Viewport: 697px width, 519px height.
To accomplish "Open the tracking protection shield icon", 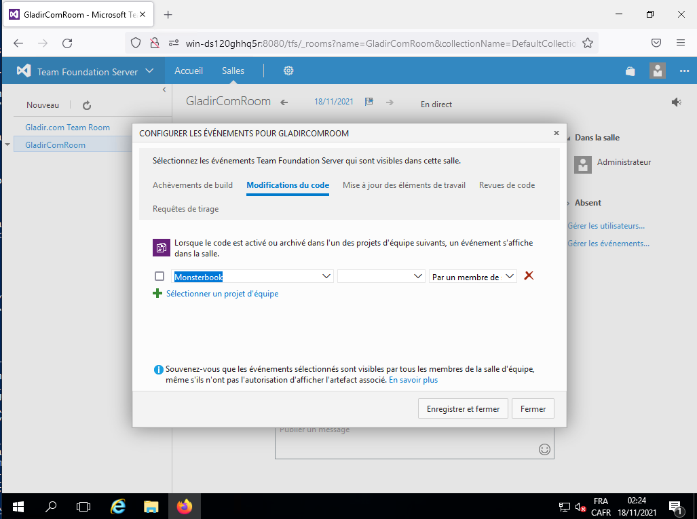I will pos(136,43).
